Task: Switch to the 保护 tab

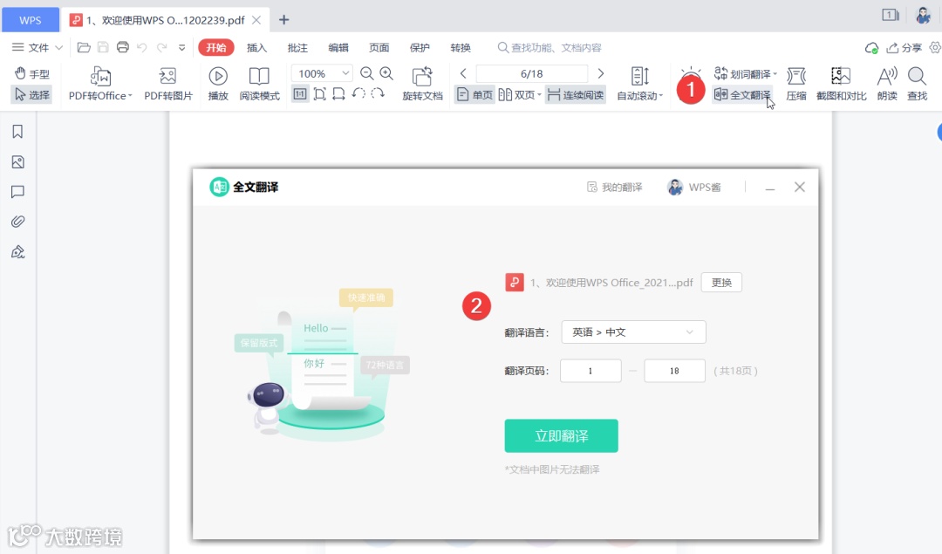Action: (x=420, y=47)
